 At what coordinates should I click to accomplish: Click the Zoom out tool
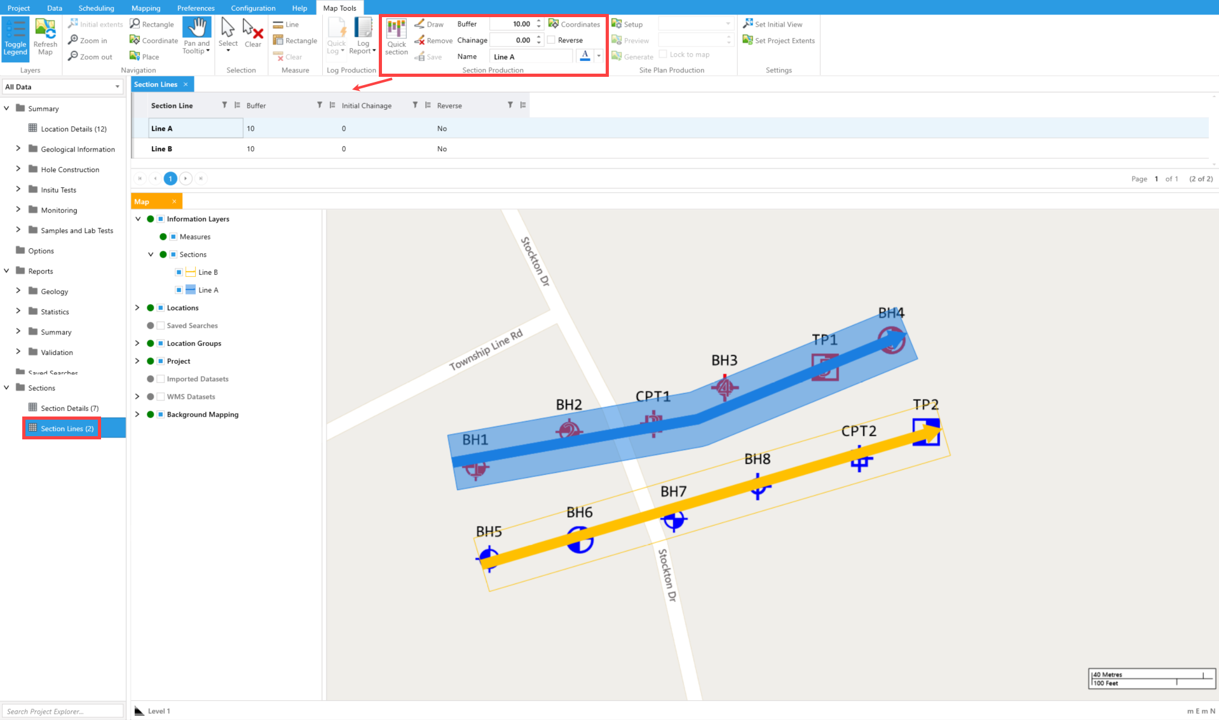pyautogui.click(x=90, y=57)
